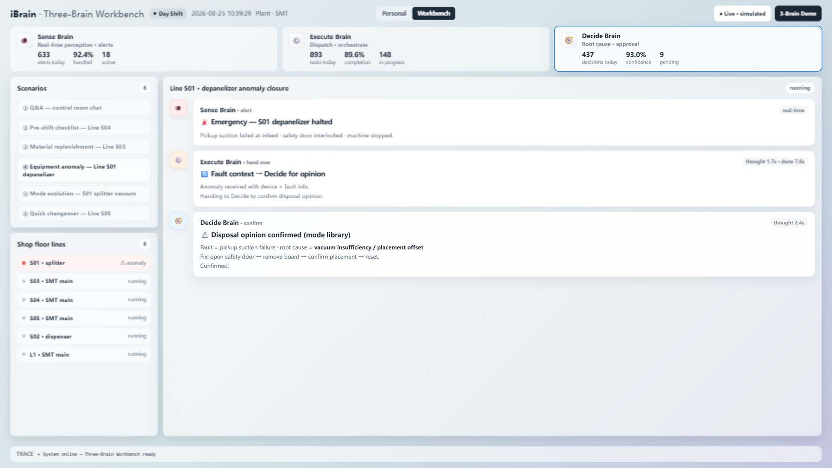Click the Decide Brain compass icon in top card
This screenshot has width=832, height=468.
point(569,40)
